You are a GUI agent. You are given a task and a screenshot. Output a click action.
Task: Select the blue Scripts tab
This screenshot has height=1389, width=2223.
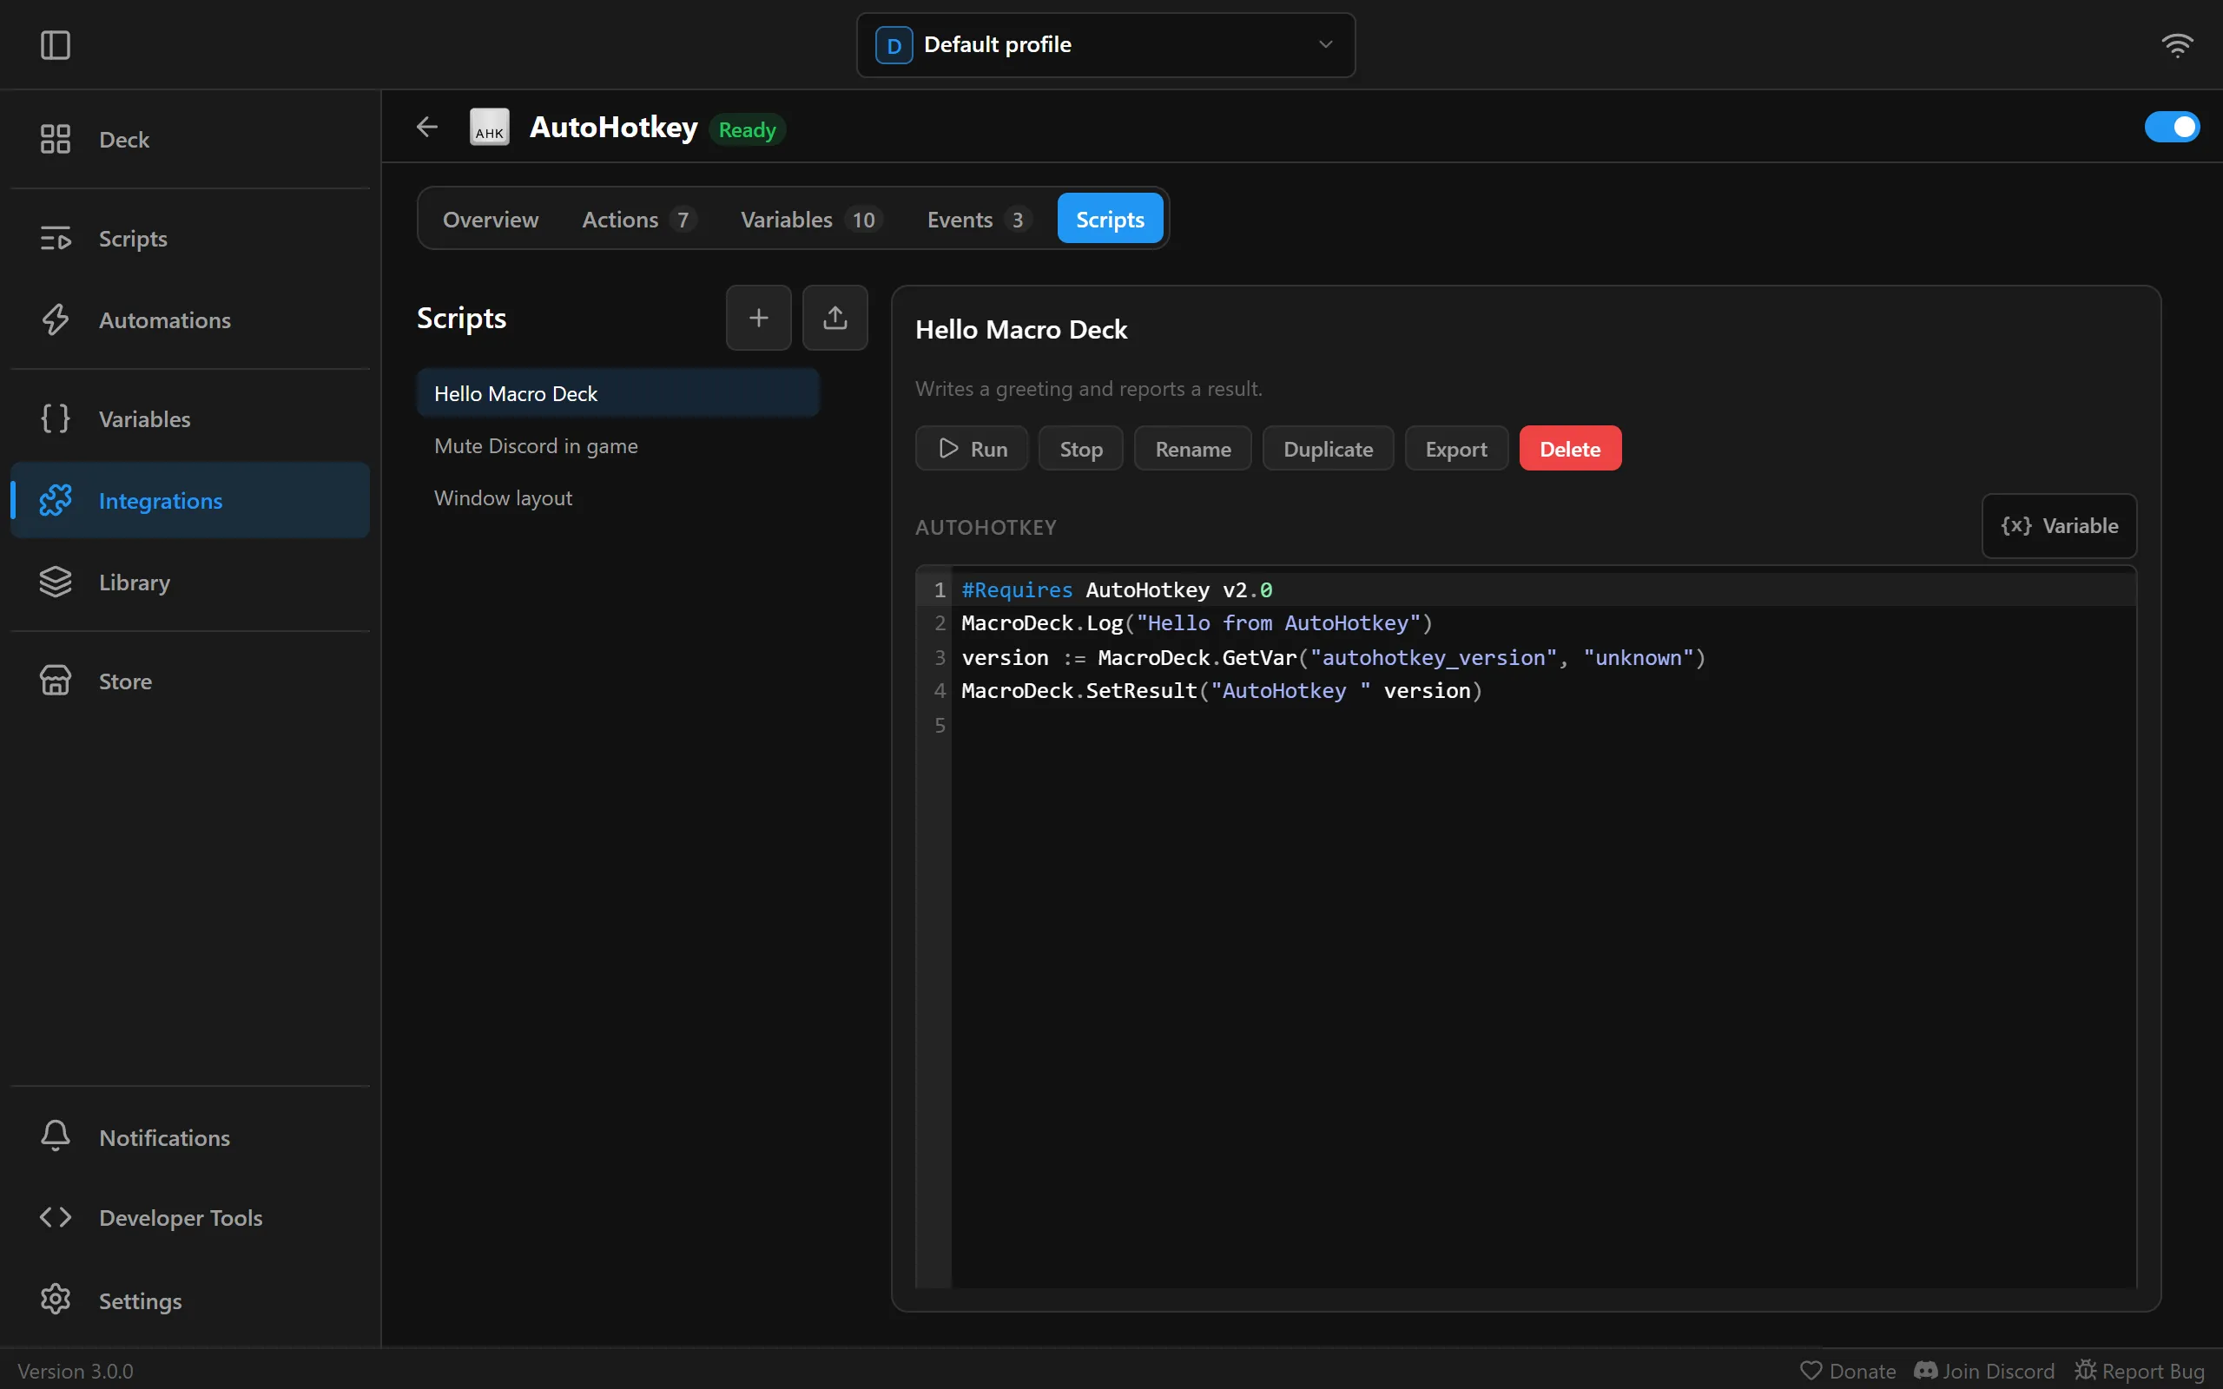pos(1110,220)
